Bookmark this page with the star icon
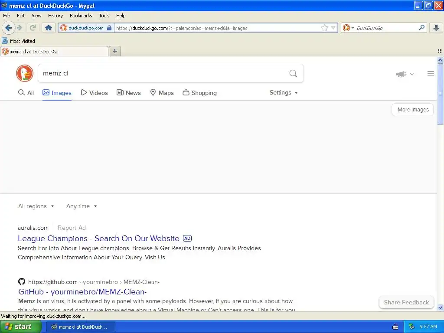 [x=324, y=28]
